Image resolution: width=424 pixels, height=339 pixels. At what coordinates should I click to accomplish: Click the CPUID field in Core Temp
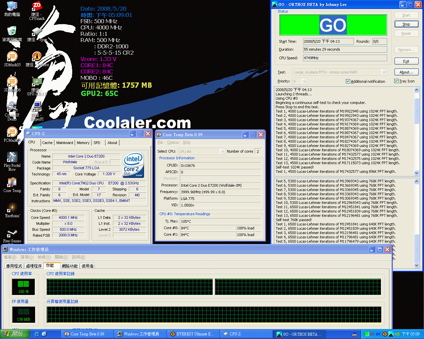(221, 166)
